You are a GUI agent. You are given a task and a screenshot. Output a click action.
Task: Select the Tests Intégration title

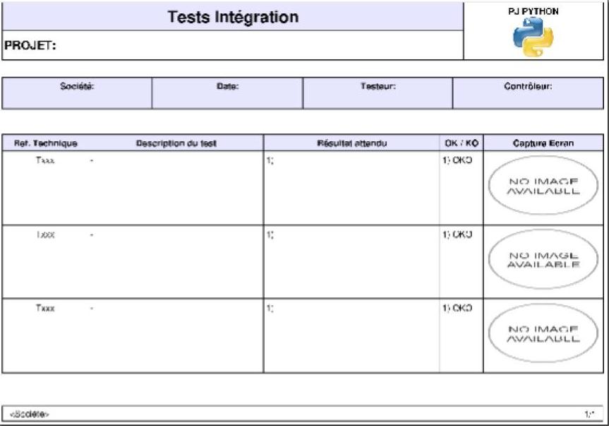coord(233,17)
